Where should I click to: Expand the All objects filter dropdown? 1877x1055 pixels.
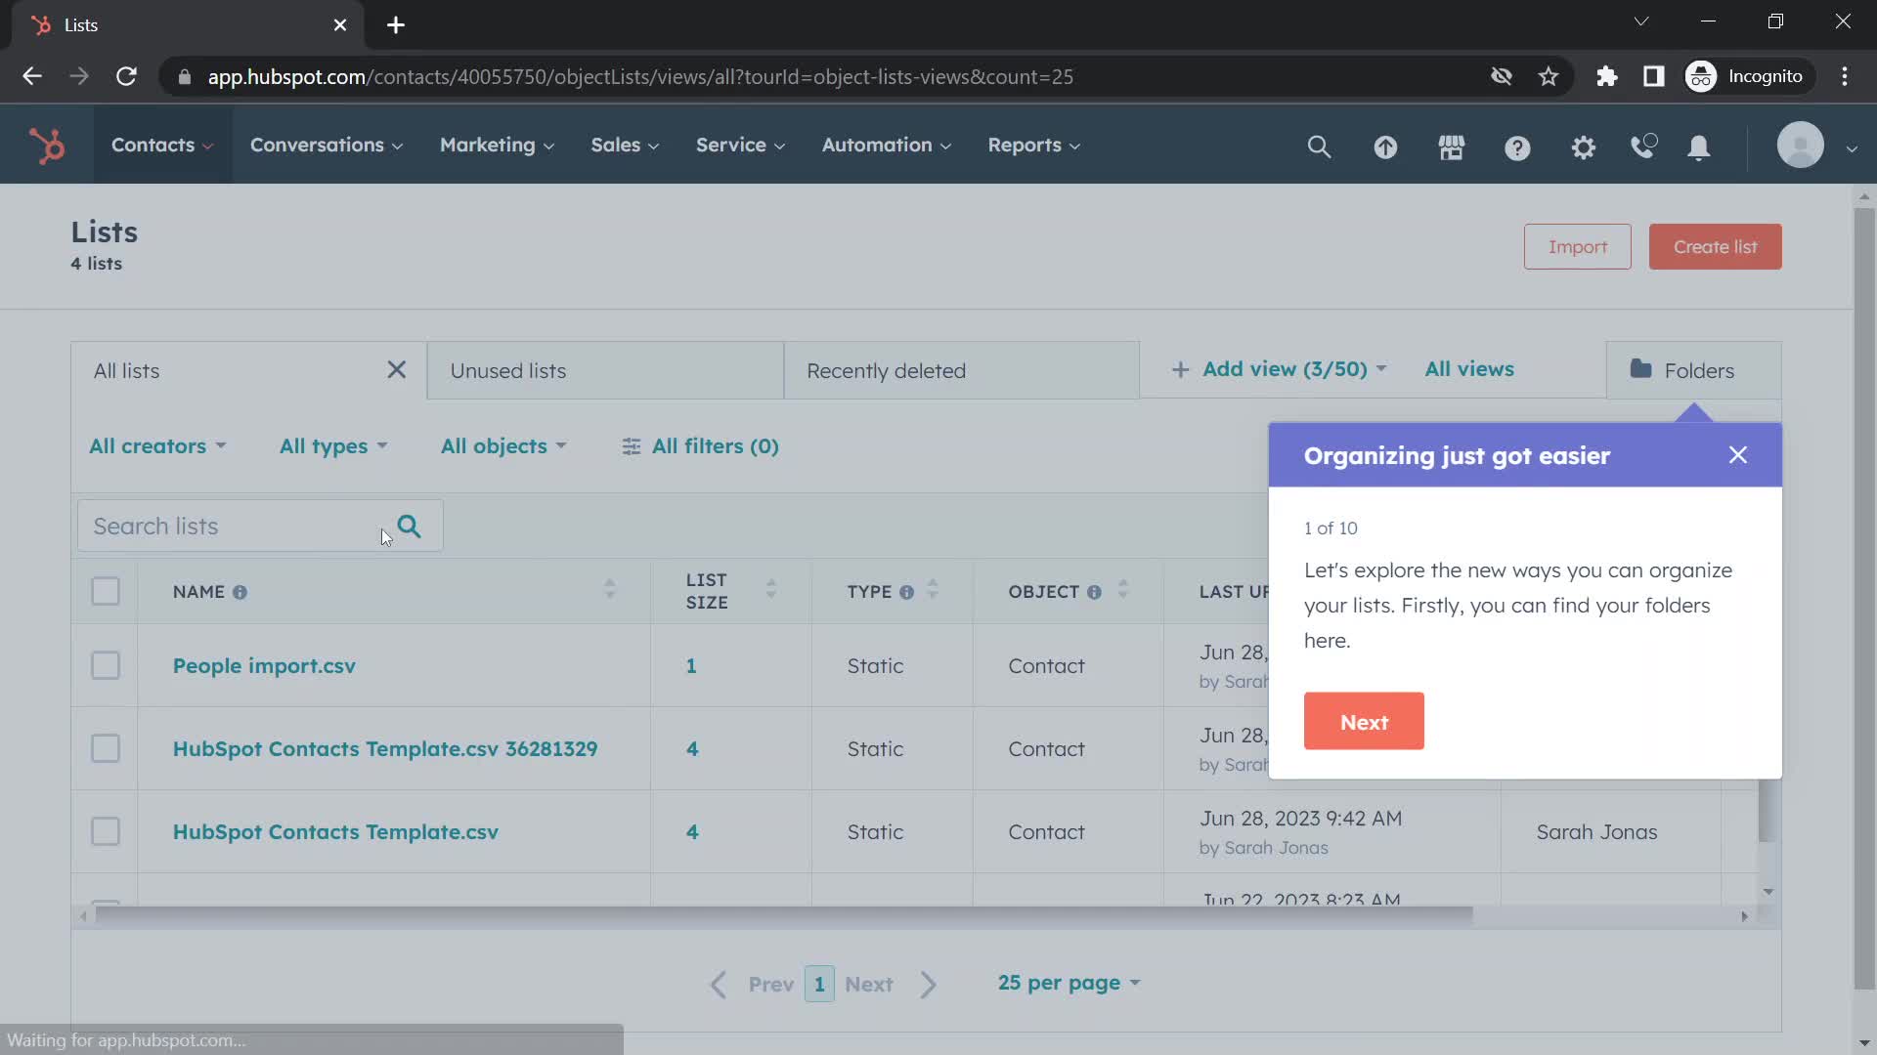click(502, 445)
